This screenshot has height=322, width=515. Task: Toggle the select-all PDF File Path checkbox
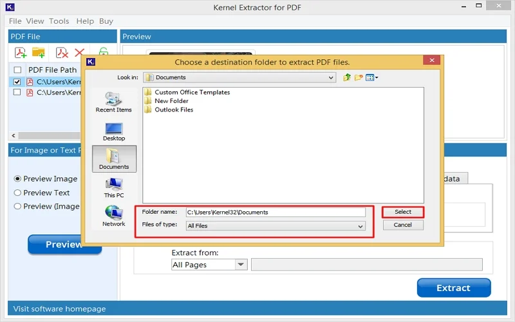pos(17,70)
